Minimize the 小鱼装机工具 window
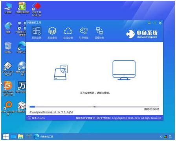Viewport: 176px width, 141px height. point(155,23)
